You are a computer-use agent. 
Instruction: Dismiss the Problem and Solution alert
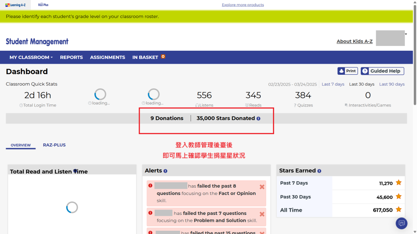pyautogui.click(x=262, y=213)
